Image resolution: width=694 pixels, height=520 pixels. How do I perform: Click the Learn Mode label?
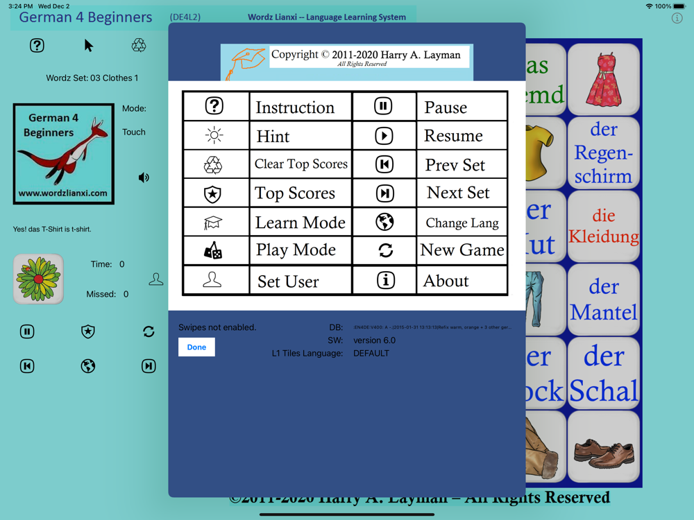click(x=300, y=223)
